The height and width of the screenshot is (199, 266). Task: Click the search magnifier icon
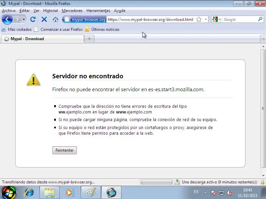tap(260, 19)
